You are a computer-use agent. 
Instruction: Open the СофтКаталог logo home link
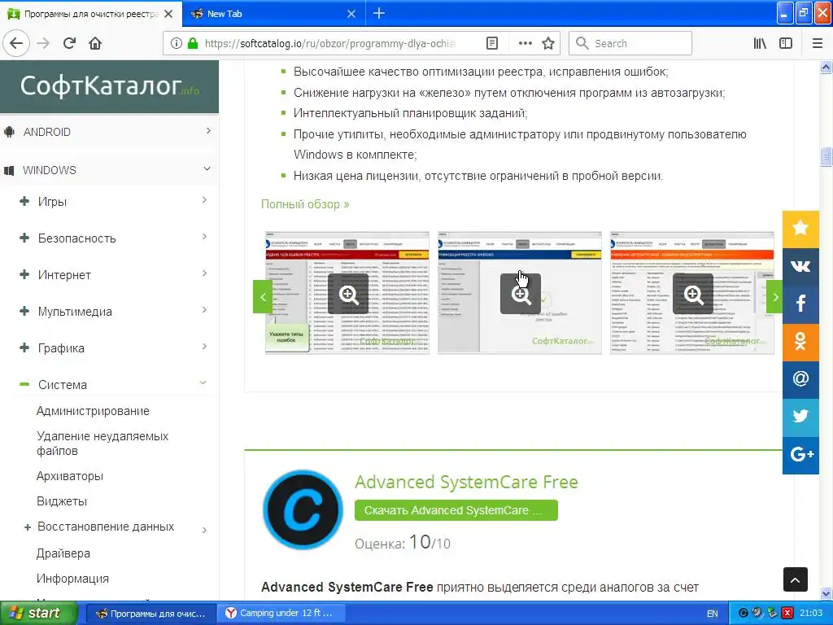pyautogui.click(x=110, y=86)
